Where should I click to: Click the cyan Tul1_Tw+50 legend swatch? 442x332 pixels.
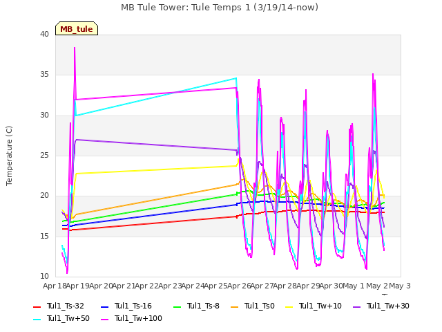(37, 320)
